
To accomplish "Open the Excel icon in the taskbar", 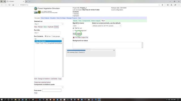I will [26, 100].
